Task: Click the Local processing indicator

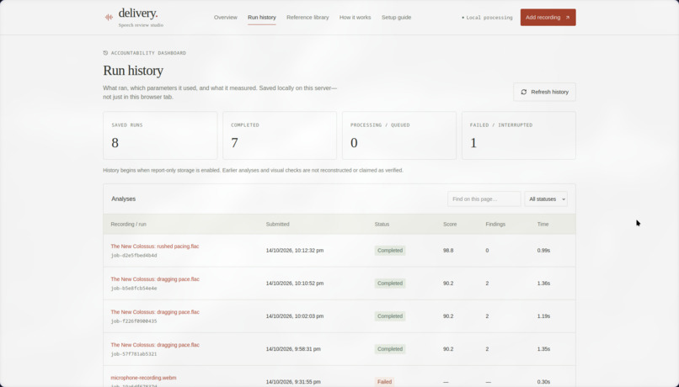Action: pos(487,18)
